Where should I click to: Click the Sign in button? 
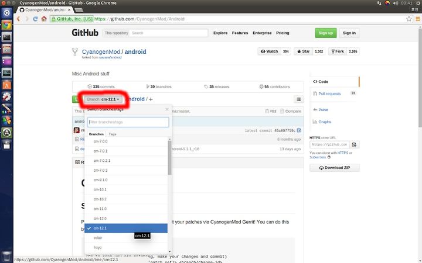(x=349, y=33)
